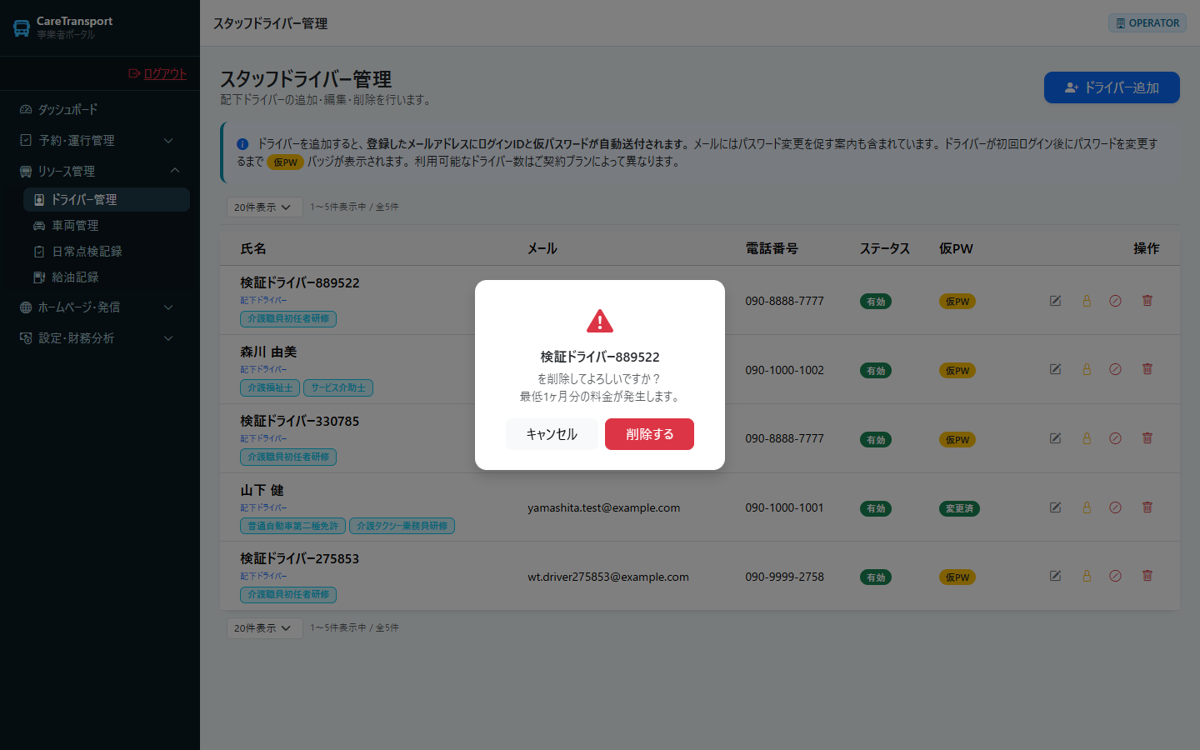Delete 森川 由美 with the trash icon
Viewport: 1200px width, 750px height.
click(x=1147, y=369)
